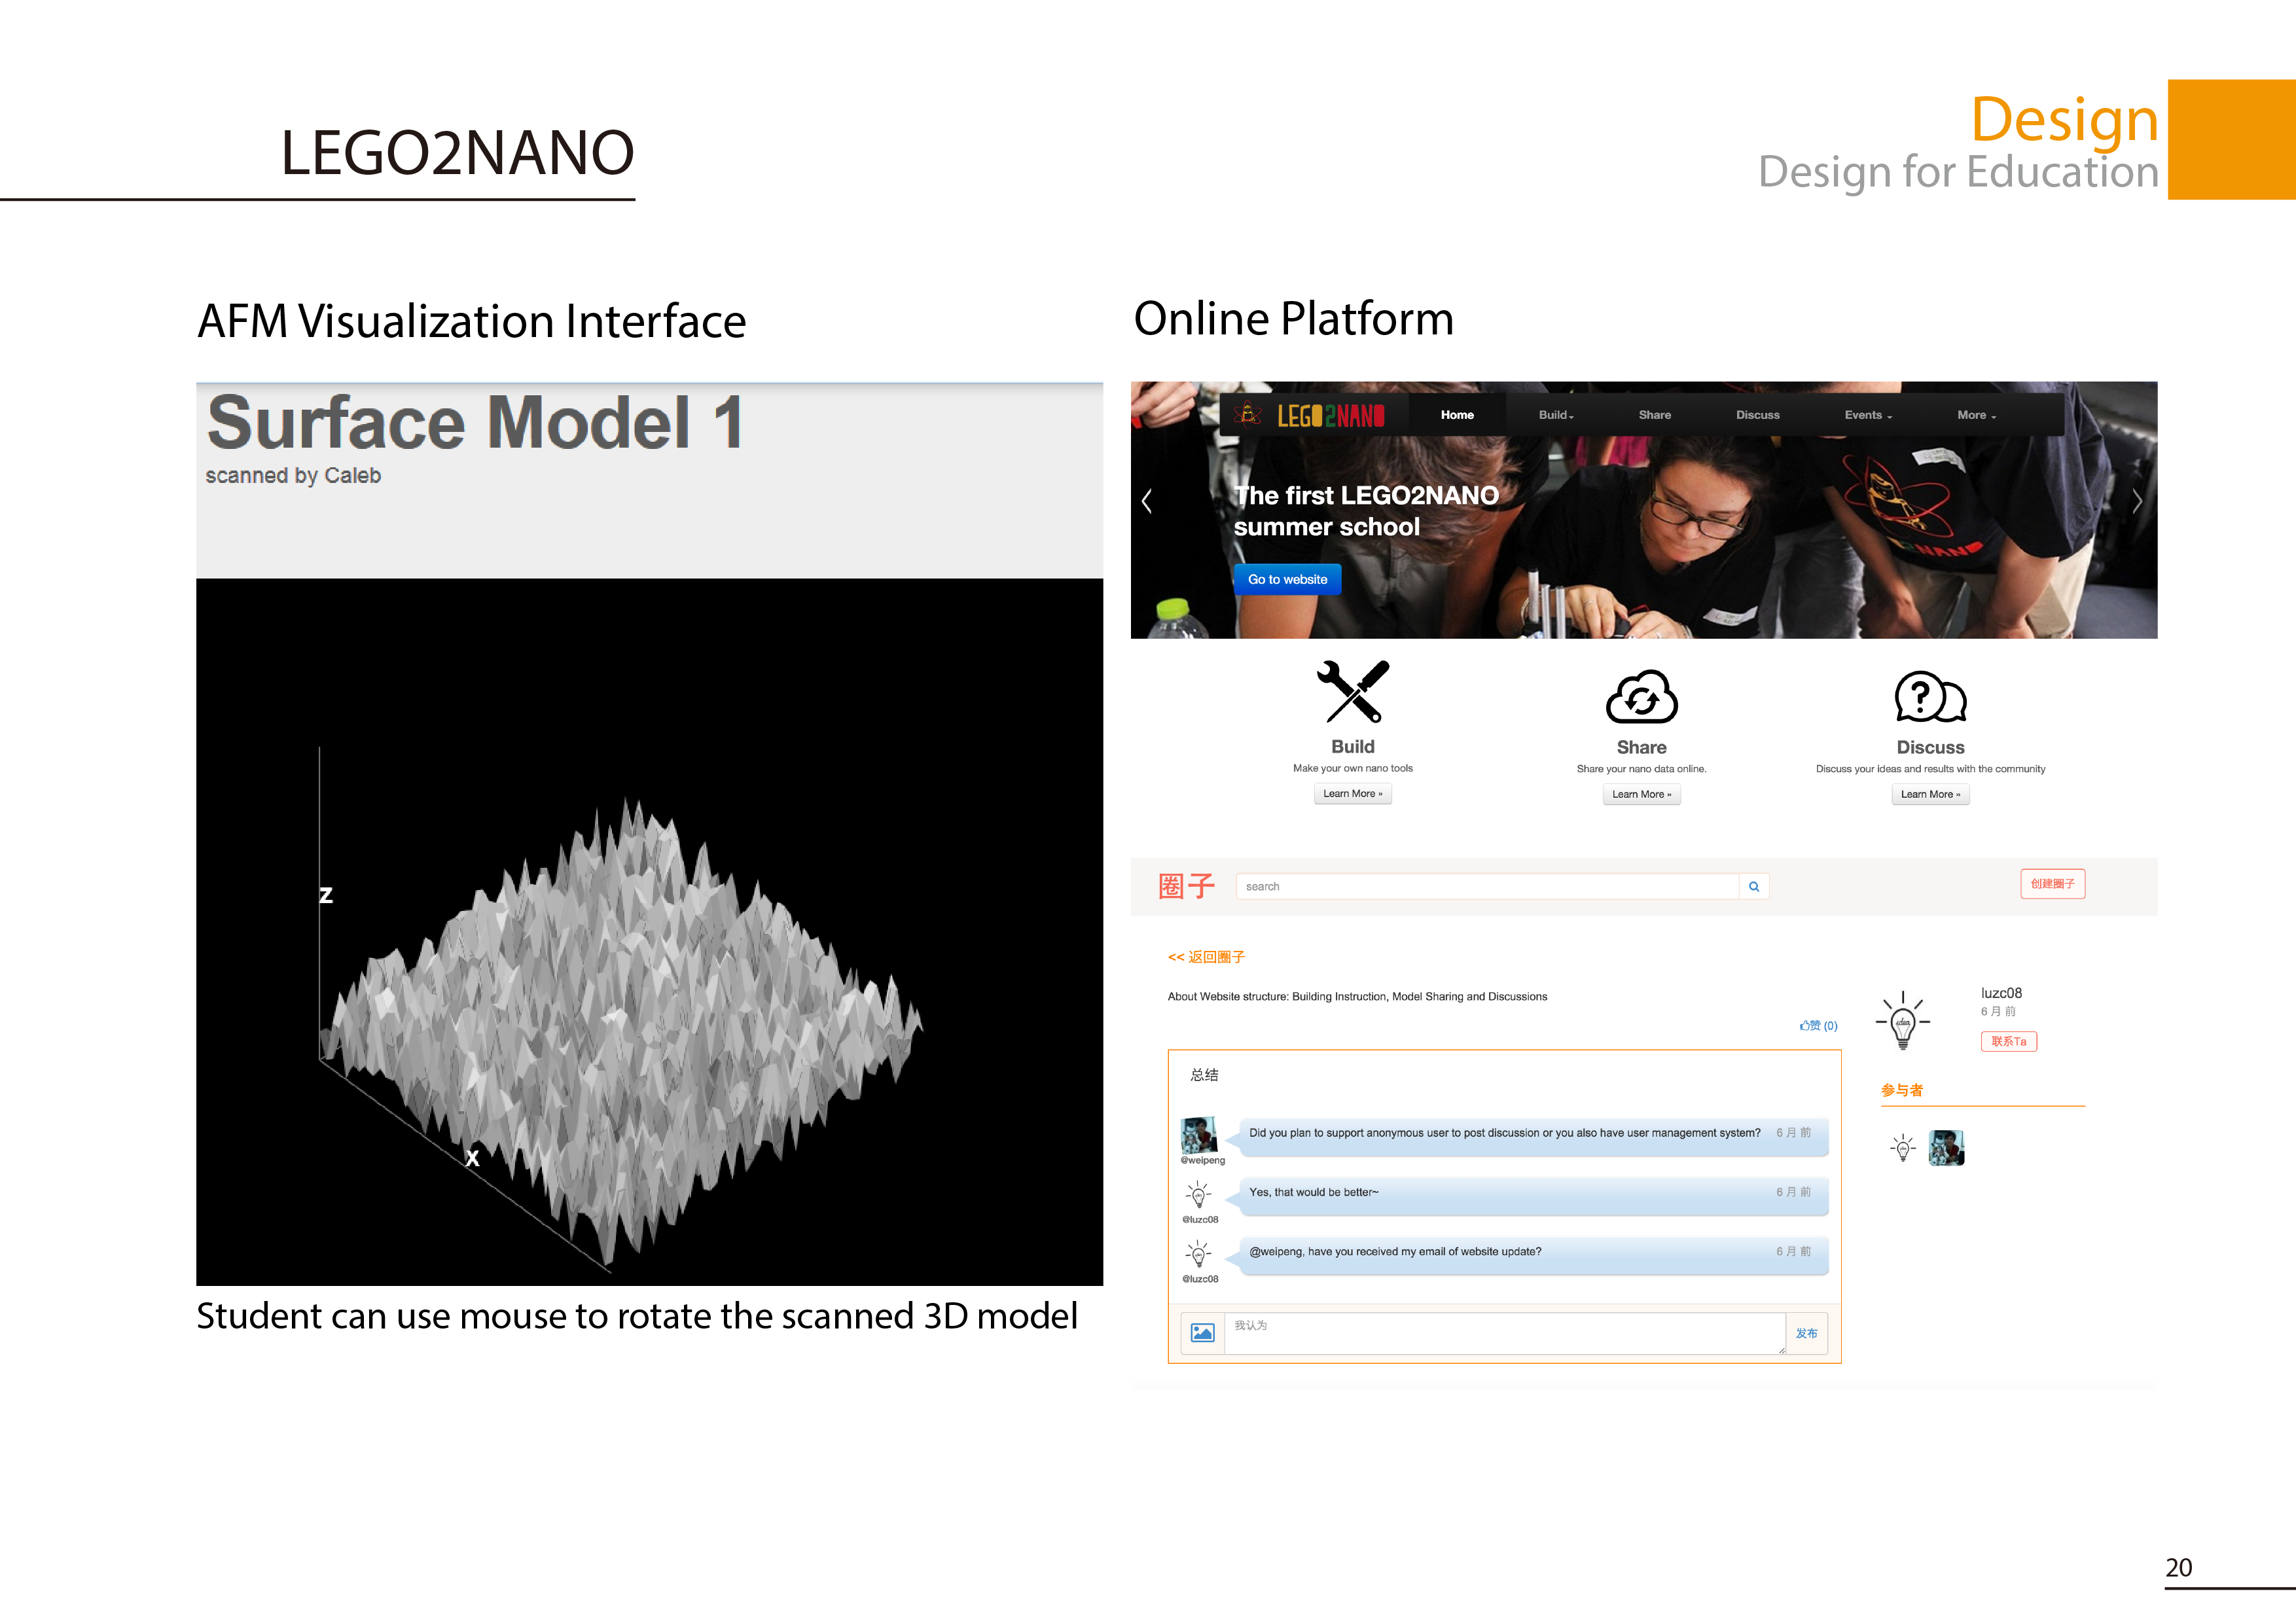The height and width of the screenshot is (1623, 2296).
Task: Click the 发布 publish button
Action: 1806,1334
